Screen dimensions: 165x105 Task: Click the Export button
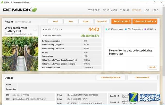[x=86, y=21]
